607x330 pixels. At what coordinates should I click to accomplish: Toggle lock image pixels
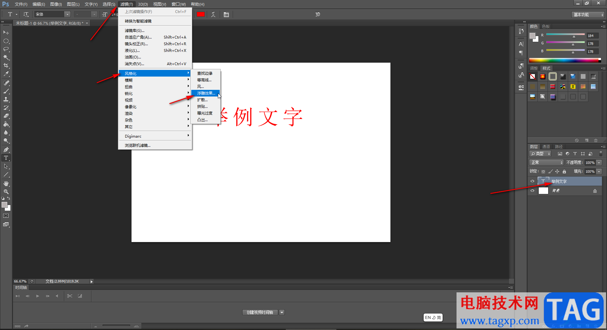pos(550,171)
